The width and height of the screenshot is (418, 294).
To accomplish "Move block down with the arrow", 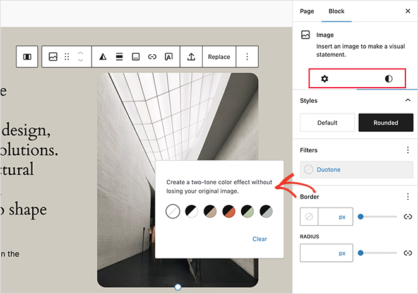I will (x=81, y=60).
